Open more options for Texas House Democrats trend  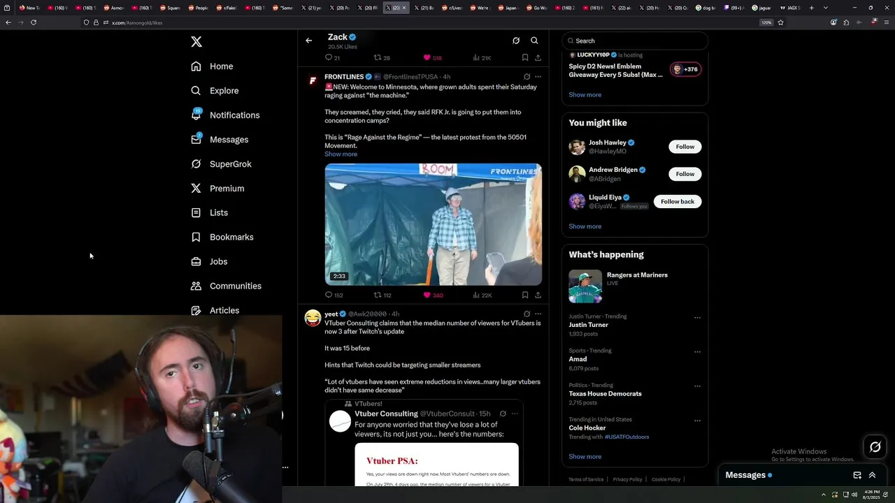[x=697, y=386]
